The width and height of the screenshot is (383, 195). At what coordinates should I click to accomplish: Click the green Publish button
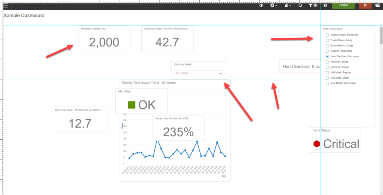(343, 5)
